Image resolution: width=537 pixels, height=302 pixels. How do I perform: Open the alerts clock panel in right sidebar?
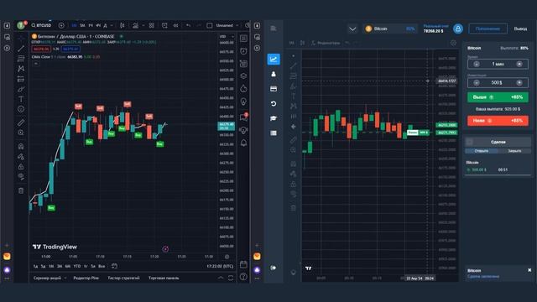[243, 51]
